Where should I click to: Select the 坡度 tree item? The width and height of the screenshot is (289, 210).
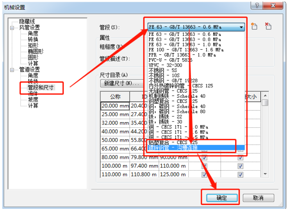pos(33,100)
